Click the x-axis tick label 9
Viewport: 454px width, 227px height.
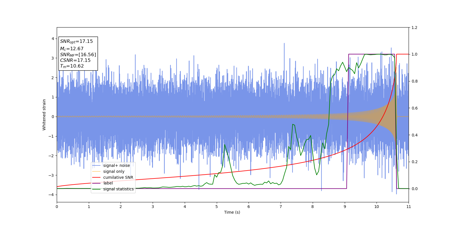345,207
